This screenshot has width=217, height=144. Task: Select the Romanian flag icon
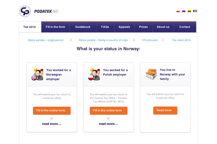coord(195,11)
